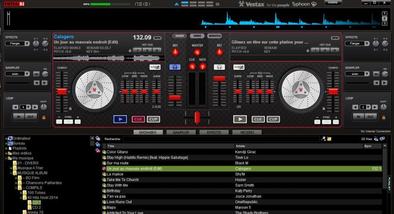Click the right deck jog wheel

(x=301, y=90)
